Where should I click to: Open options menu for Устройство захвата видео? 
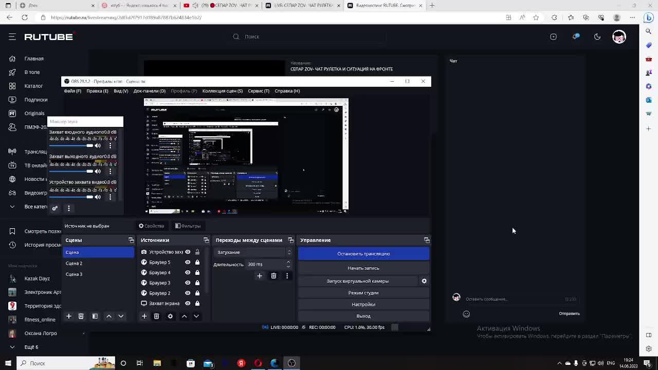point(110,197)
